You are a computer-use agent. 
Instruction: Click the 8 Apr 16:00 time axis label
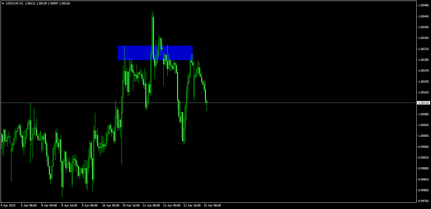pos(69,206)
